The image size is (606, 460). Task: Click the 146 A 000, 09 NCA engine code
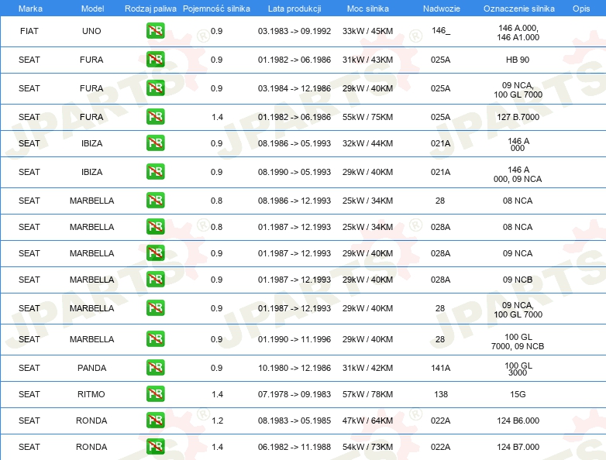[x=518, y=174]
